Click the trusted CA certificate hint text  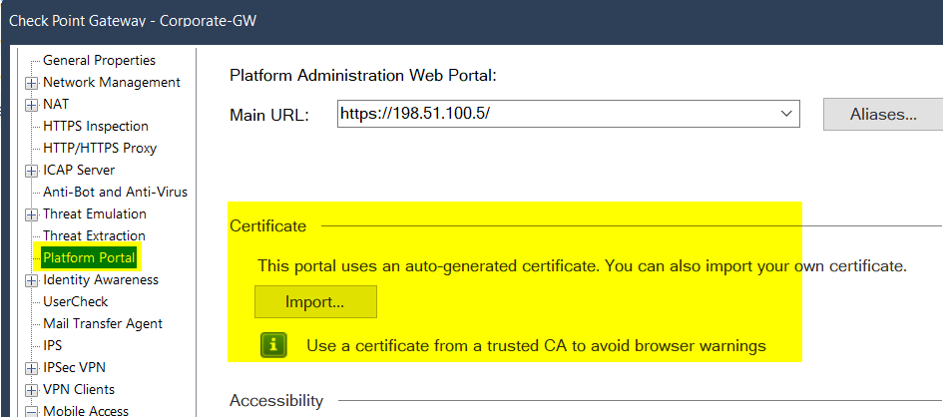[536, 346]
